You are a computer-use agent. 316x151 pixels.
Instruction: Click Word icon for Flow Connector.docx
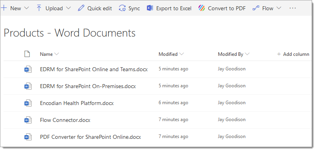28,120
